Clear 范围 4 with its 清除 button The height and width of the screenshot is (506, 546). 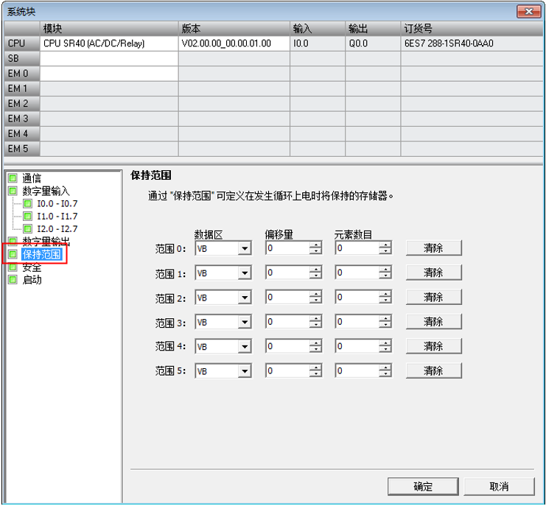click(433, 346)
